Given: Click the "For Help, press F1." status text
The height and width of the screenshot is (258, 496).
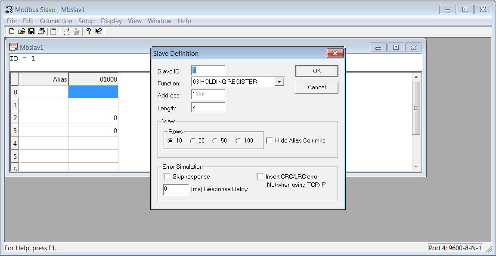Looking at the screenshot, I should pos(31,248).
